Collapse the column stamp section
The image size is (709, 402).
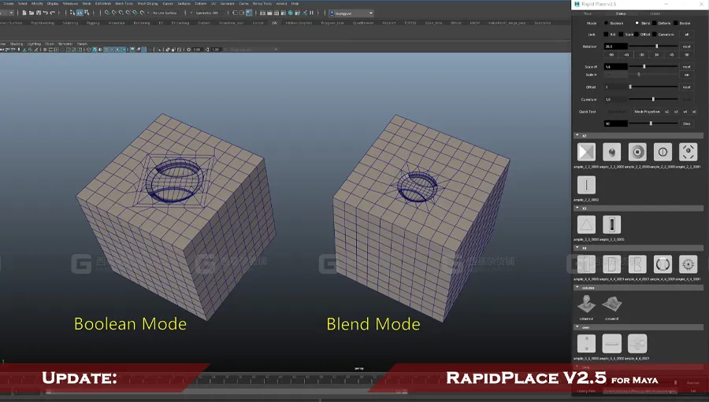[x=577, y=288]
